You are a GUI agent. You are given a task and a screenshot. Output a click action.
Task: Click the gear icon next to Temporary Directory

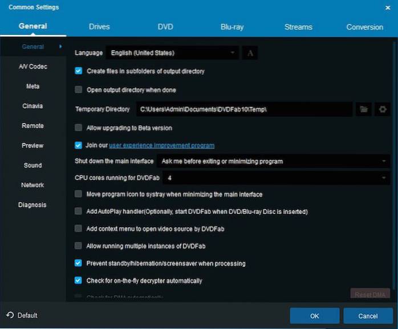point(383,109)
